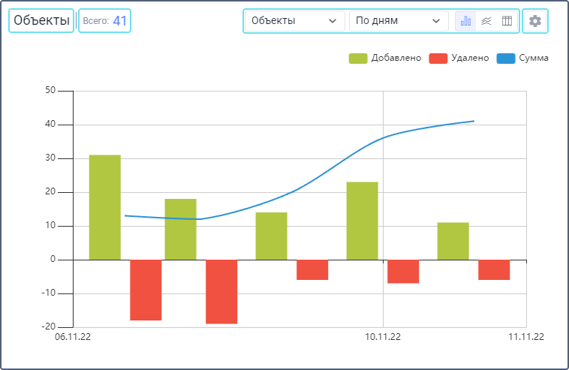This screenshot has height=370, width=569.
Task: Hide the Сумма series label
Action: point(534,58)
